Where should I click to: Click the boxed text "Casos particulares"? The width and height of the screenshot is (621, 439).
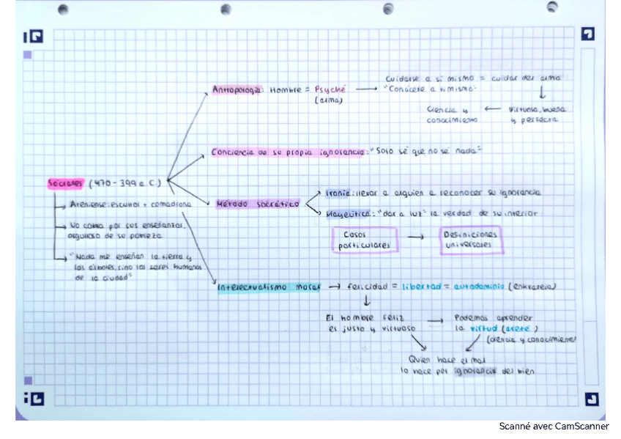pyautogui.click(x=365, y=240)
